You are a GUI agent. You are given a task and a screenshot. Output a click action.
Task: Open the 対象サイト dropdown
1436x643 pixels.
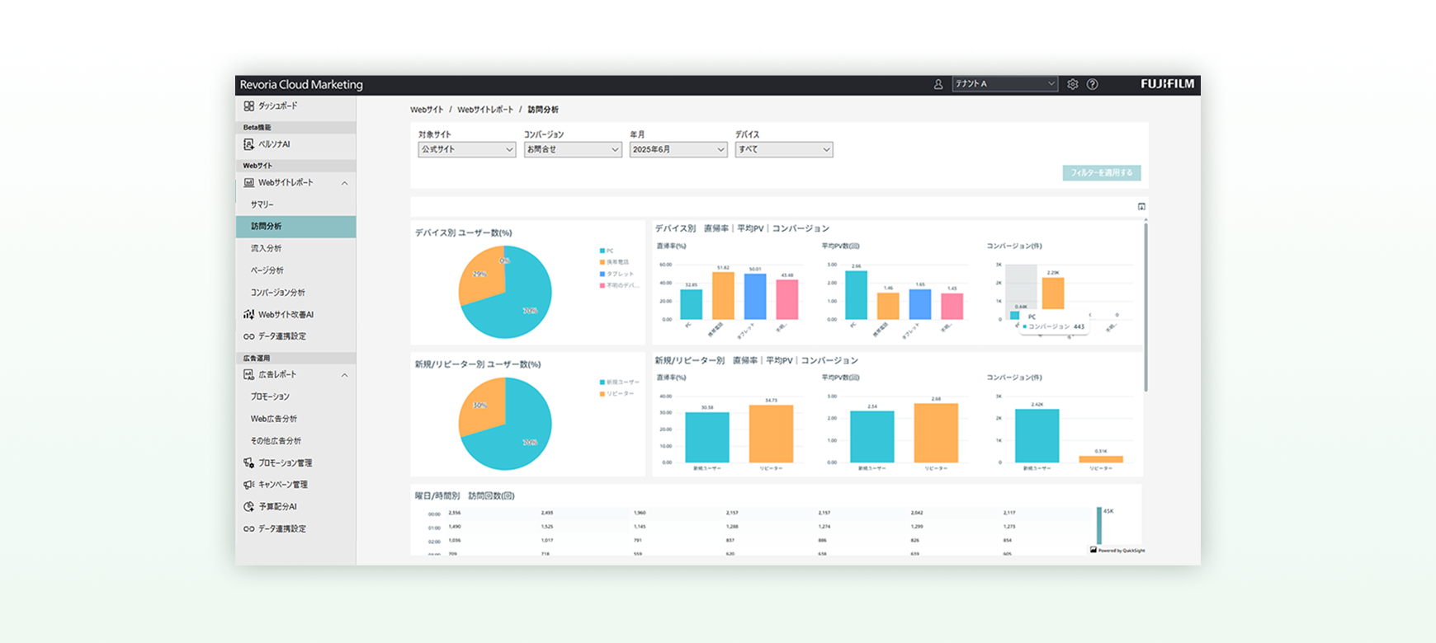pos(466,150)
